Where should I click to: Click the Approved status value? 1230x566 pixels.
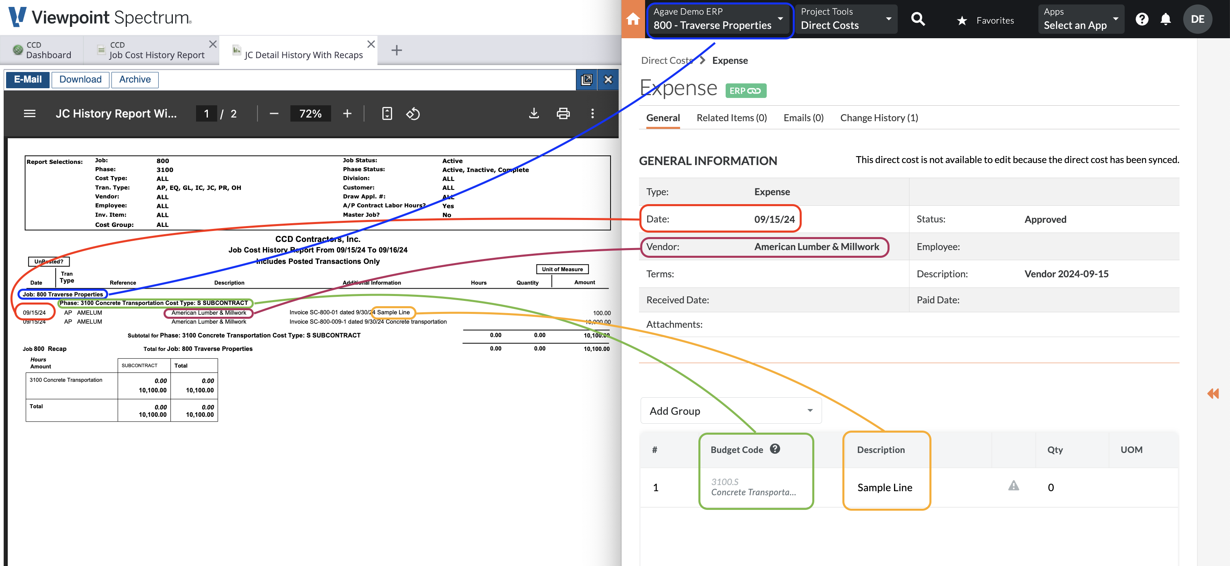[x=1045, y=220]
